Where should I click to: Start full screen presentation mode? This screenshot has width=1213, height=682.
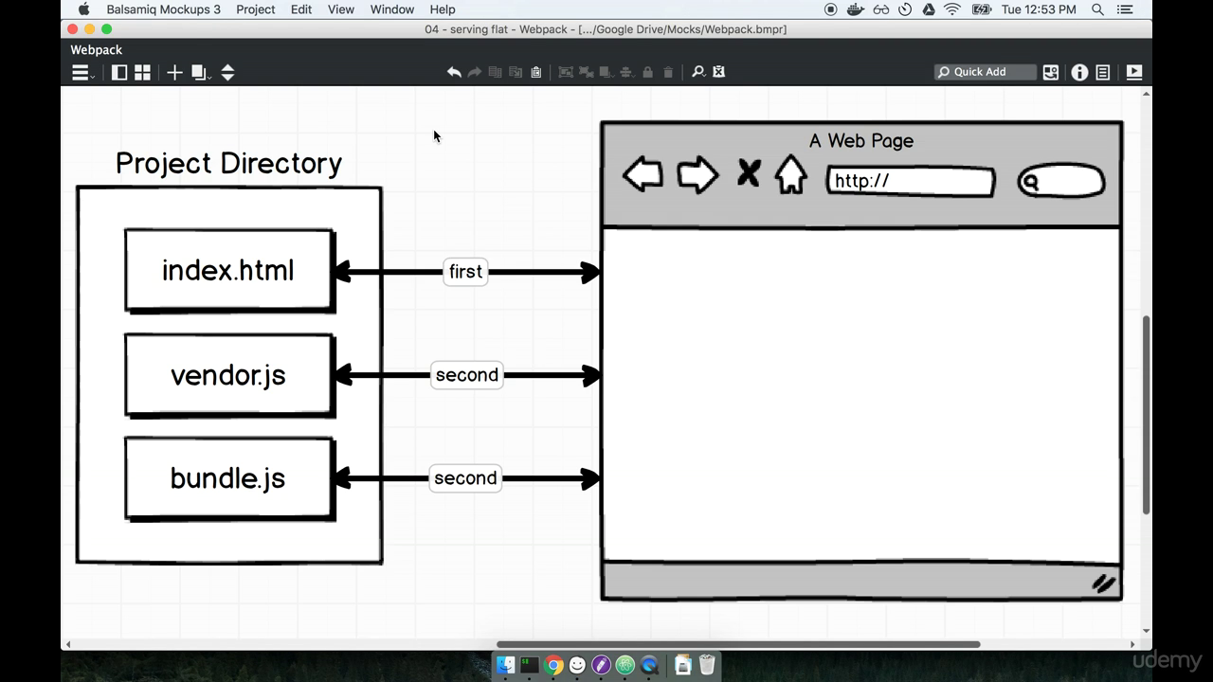1133,72
